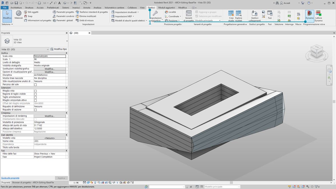Select the Fase value Project Completion
The width and height of the screenshot is (336, 189).
tap(50, 157)
